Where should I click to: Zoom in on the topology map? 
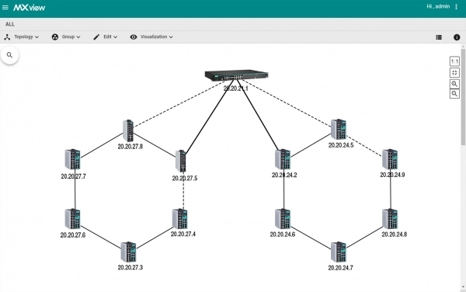[454, 84]
